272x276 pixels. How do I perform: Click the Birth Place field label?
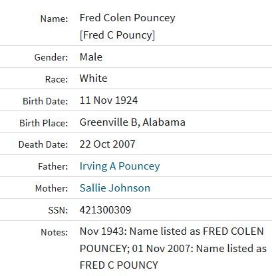tap(44, 123)
